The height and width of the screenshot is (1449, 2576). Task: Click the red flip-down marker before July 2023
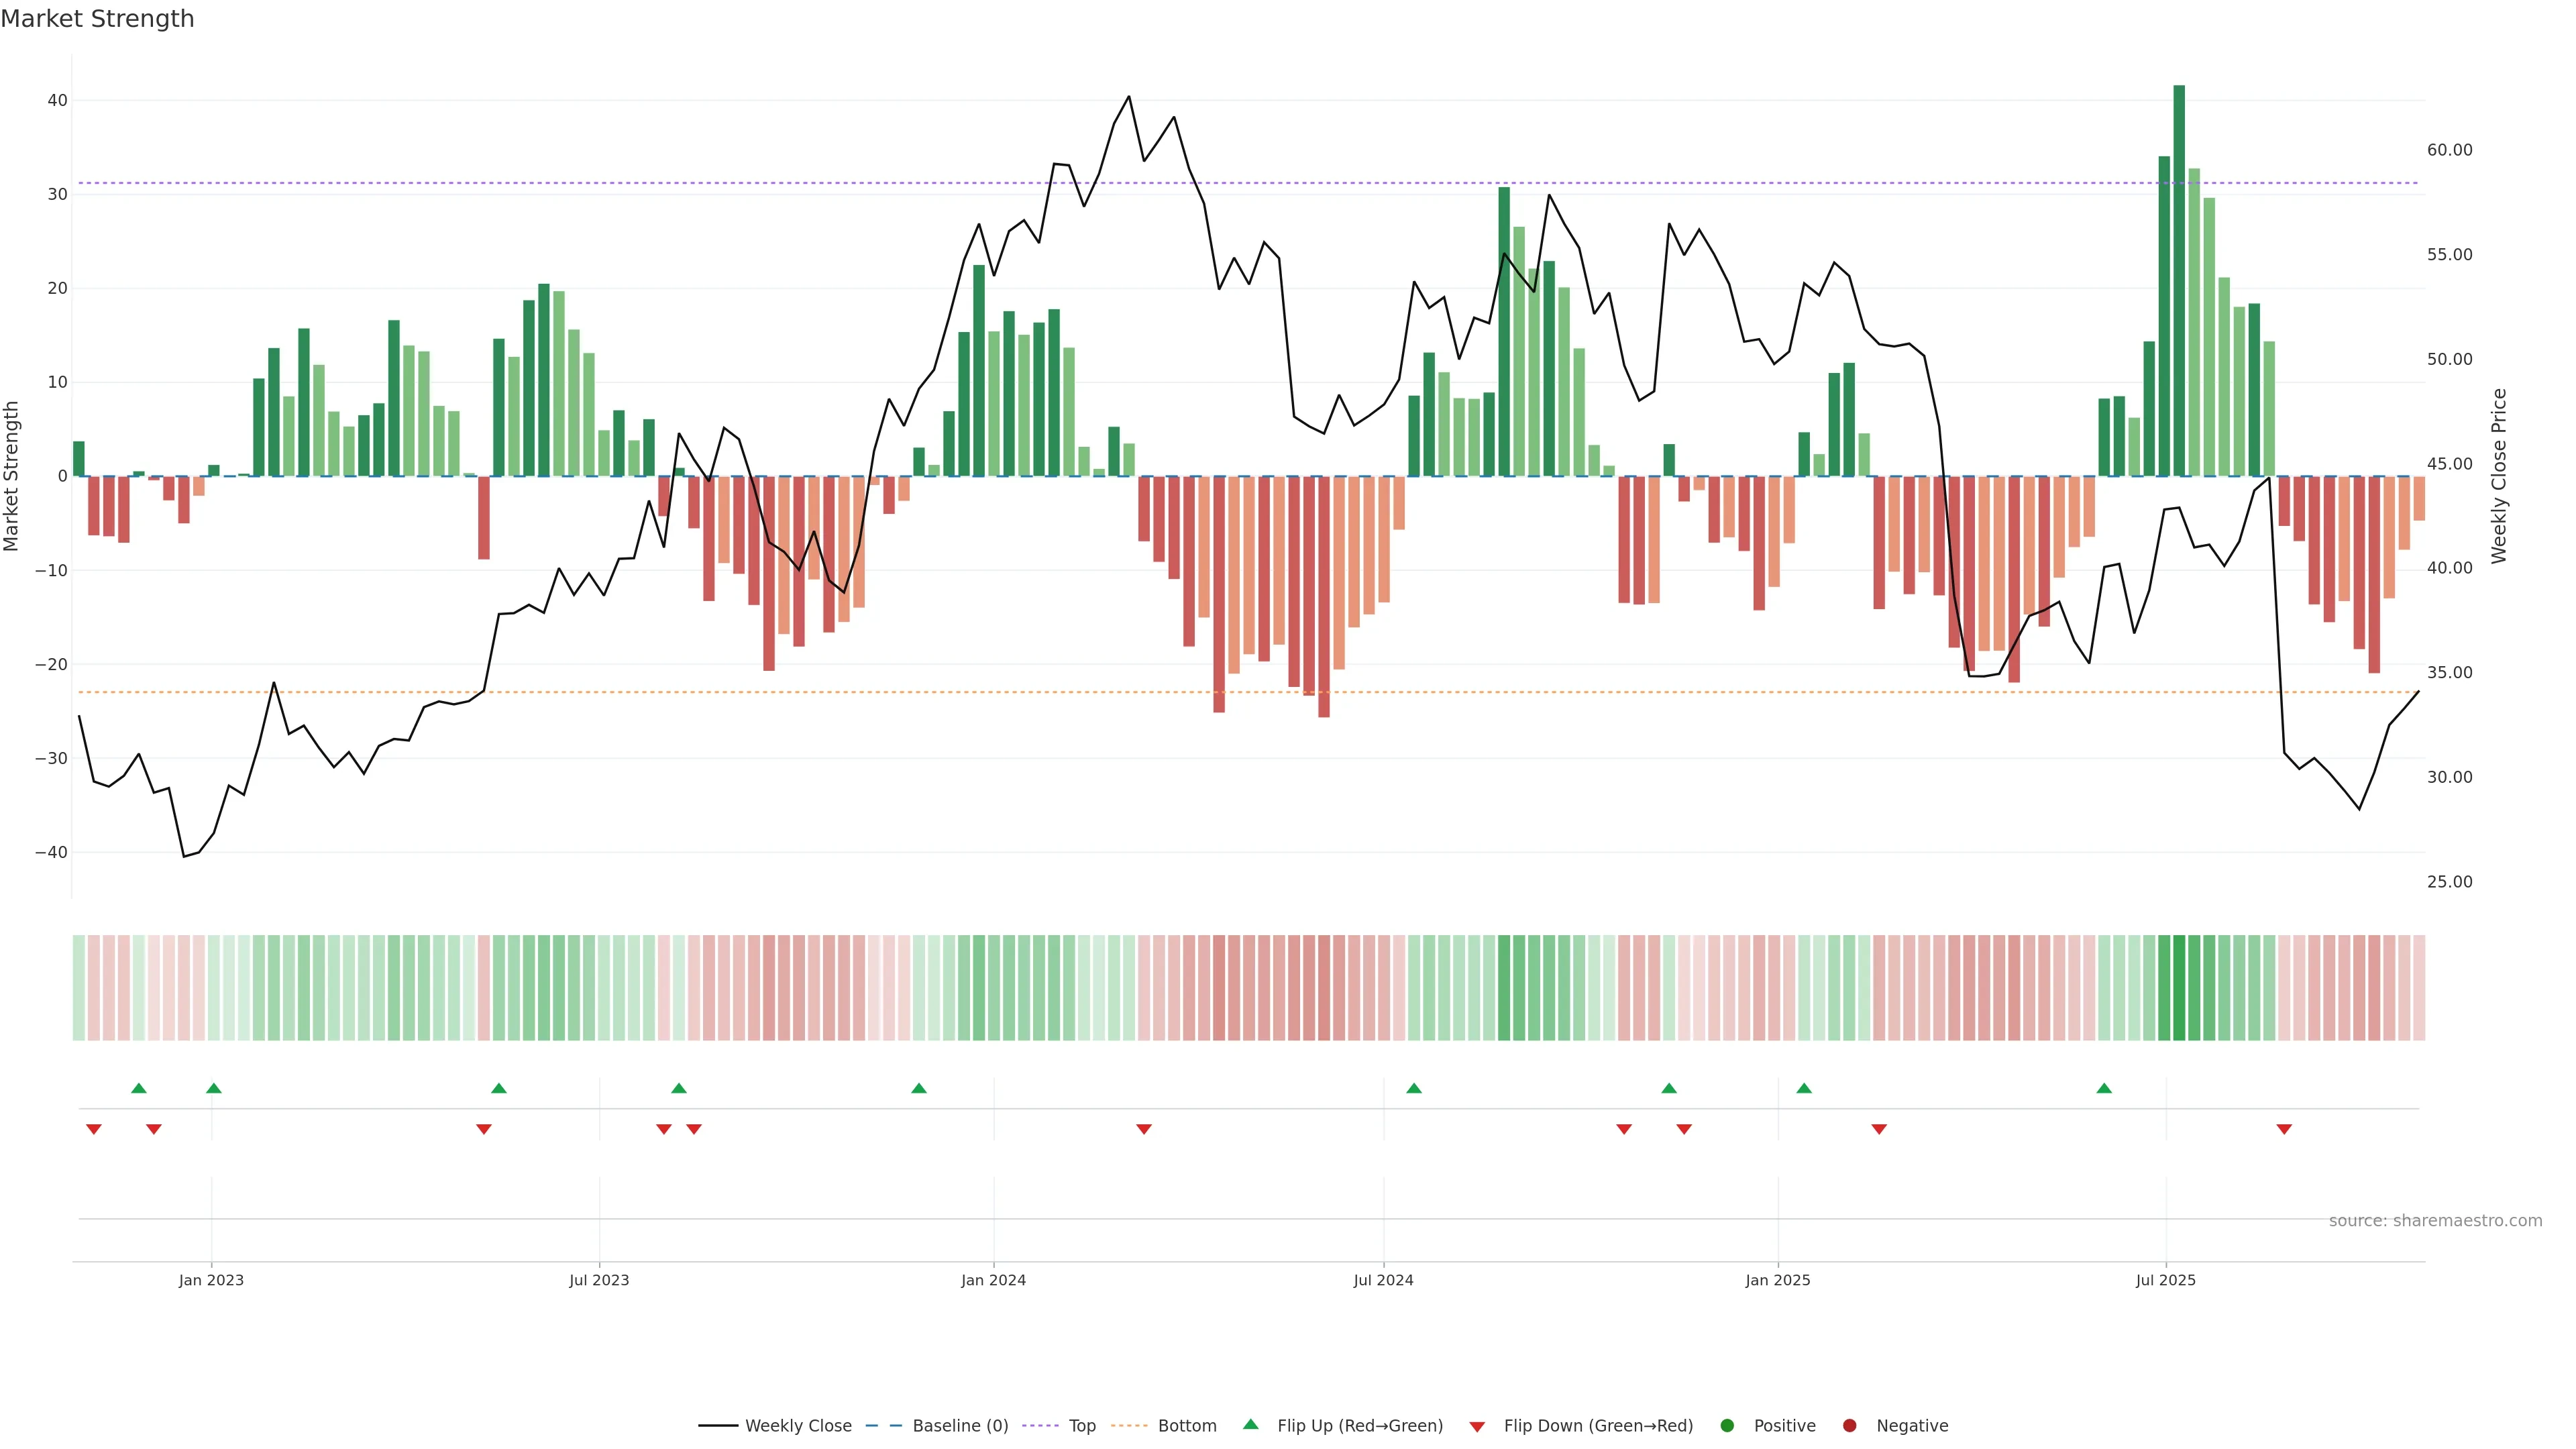coord(484,1129)
